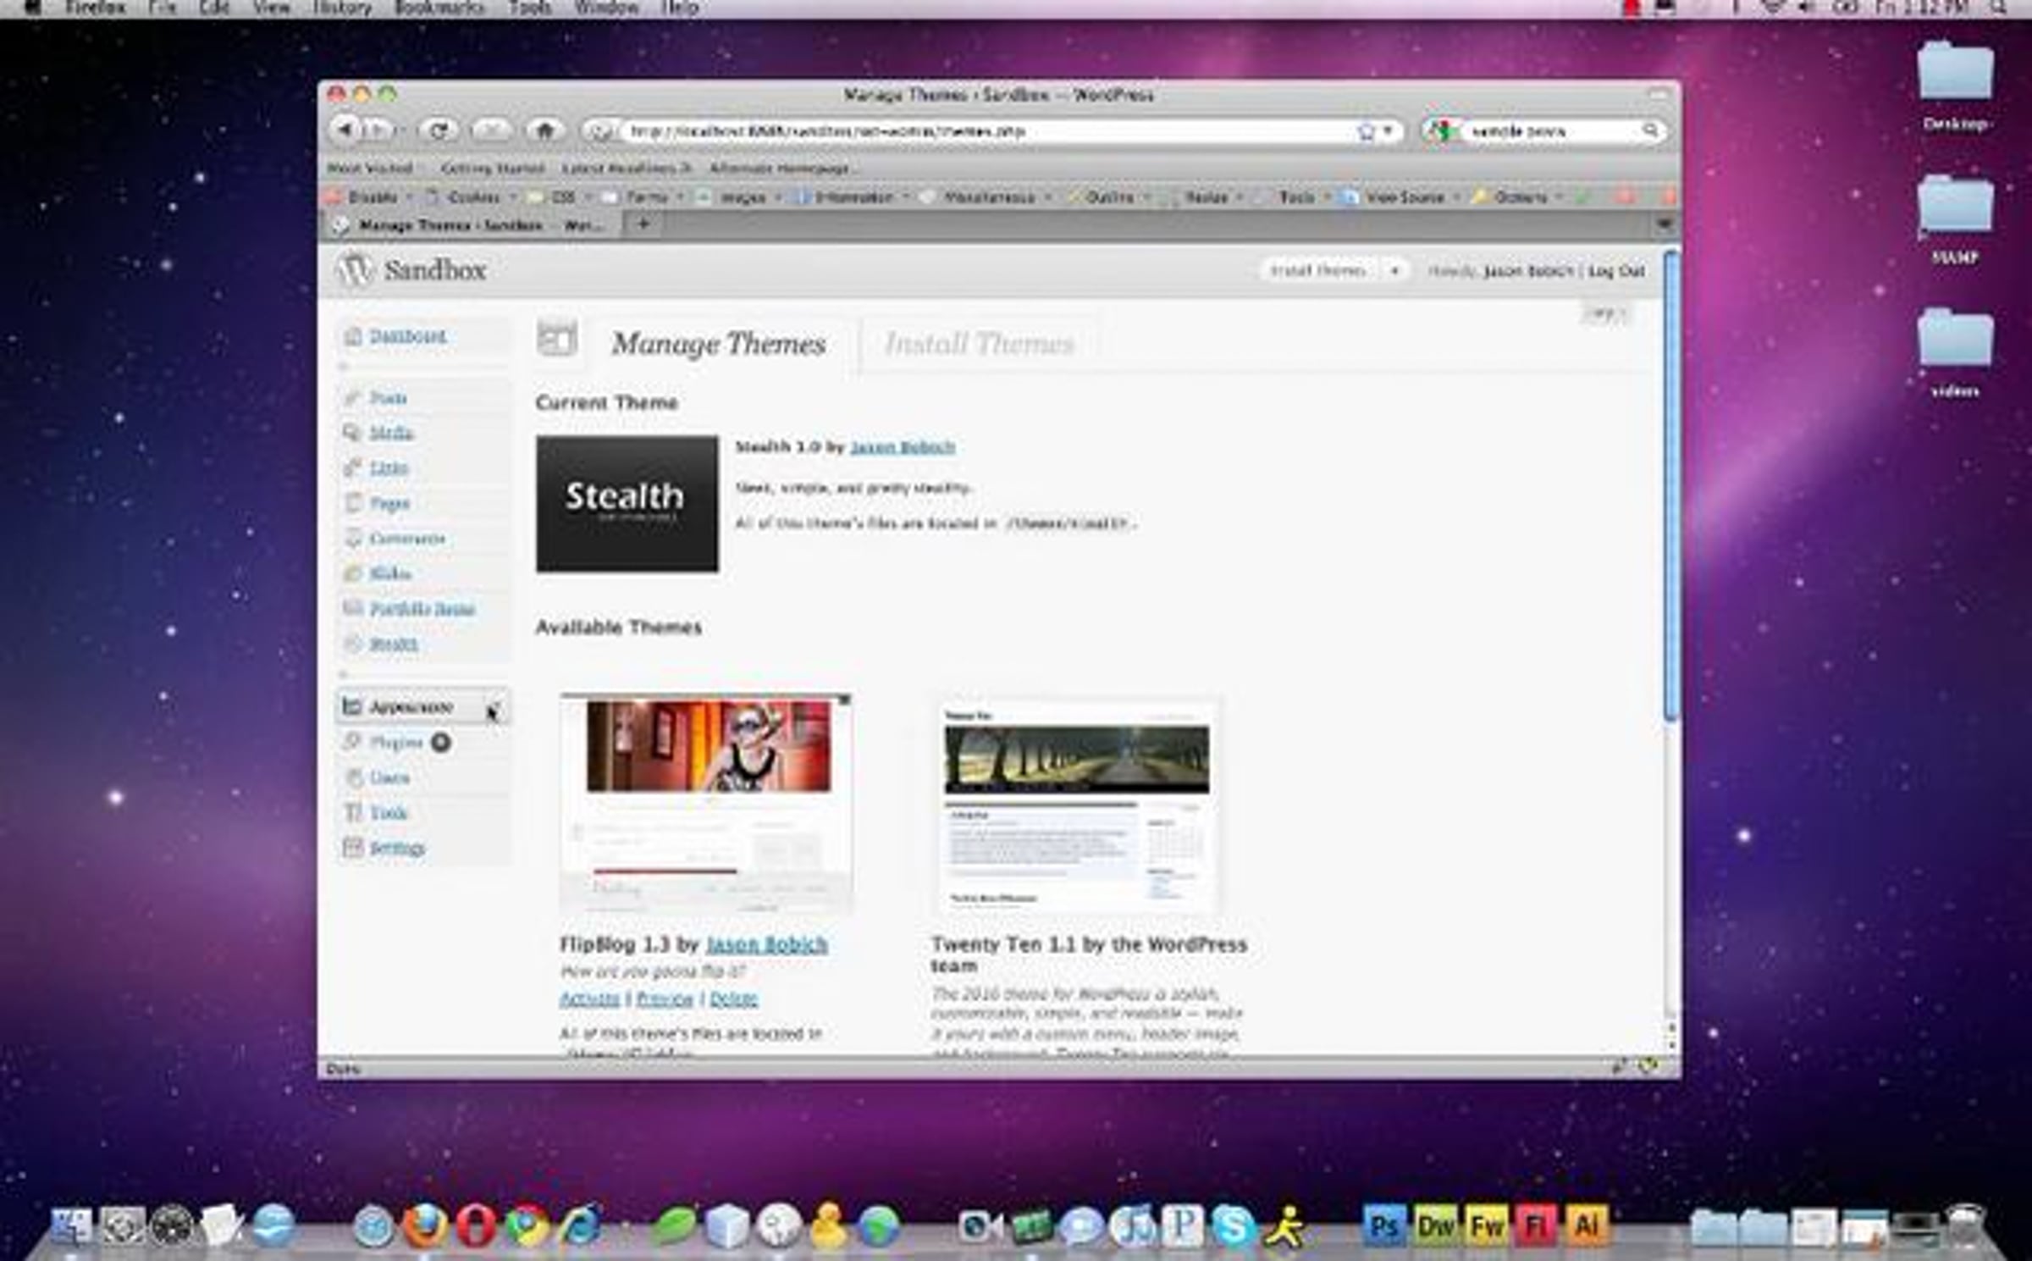Open the Images dropdown in developer toolbar
The height and width of the screenshot is (1261, 2032).
pos(738,197)
